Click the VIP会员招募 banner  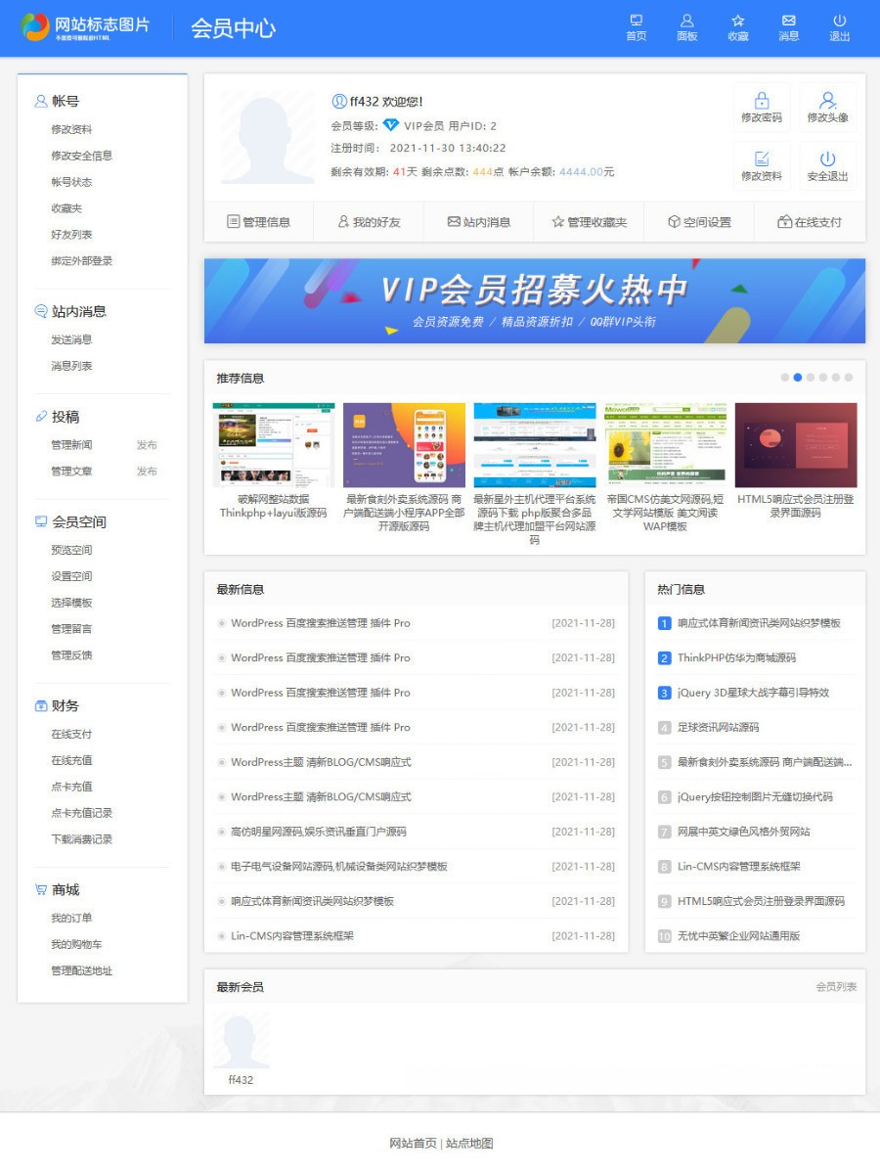click(534, 301)
